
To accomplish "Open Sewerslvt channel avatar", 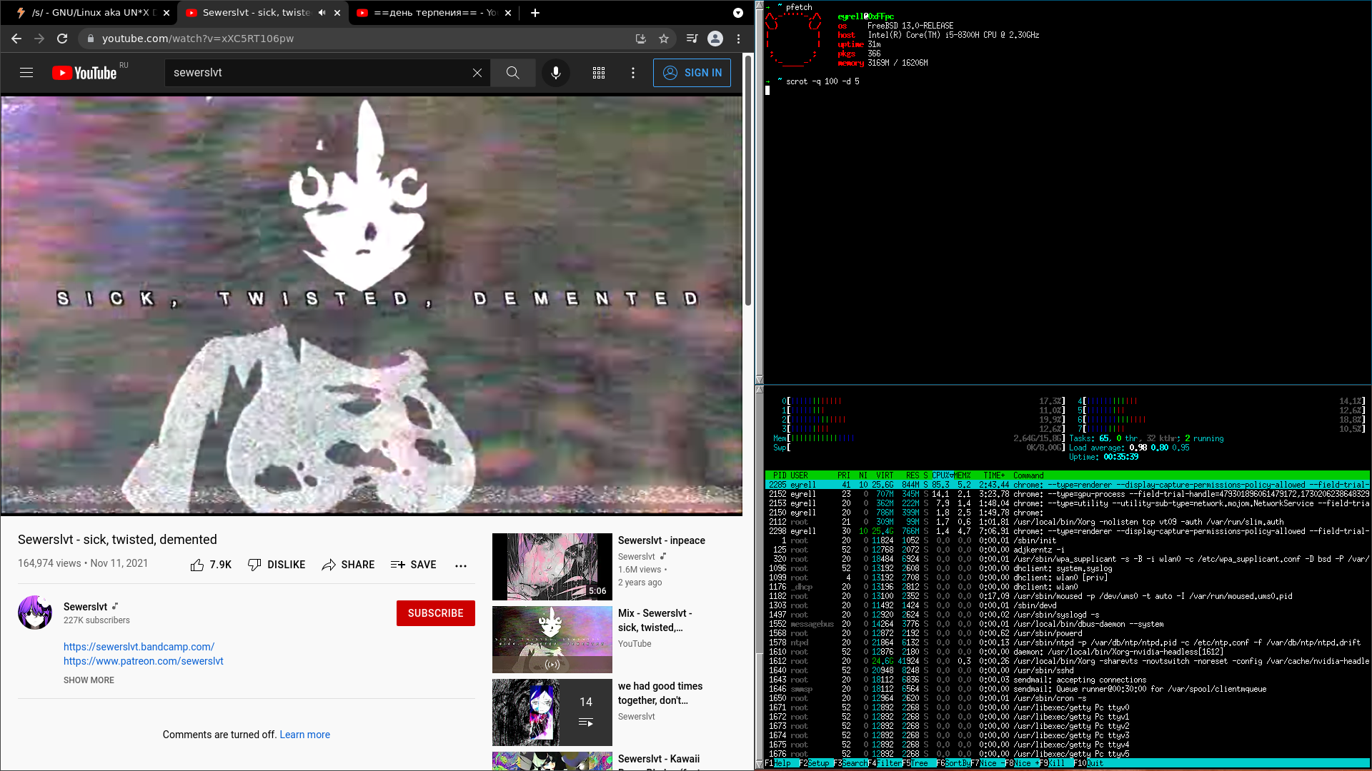I will 35,613.
